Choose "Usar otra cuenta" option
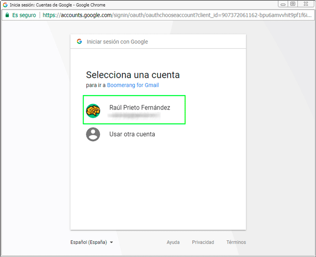 tap(132, 134)
